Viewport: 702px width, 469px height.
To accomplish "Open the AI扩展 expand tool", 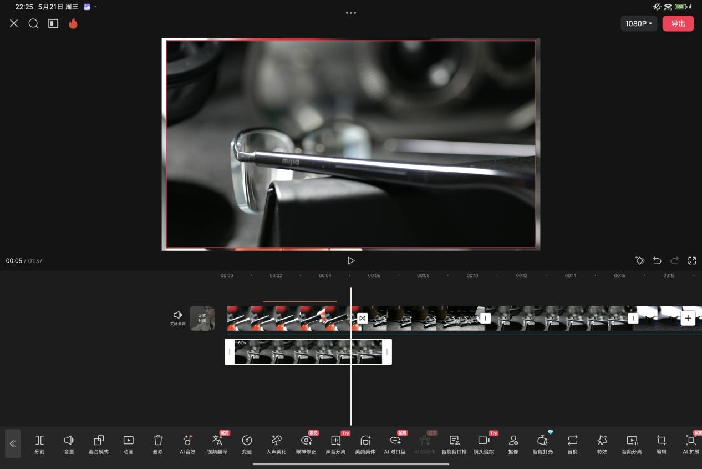I will [x=691, y=445].
